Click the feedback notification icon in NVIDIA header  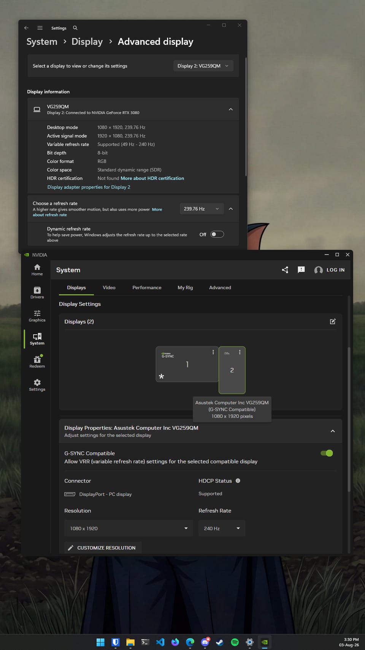click(301, 270)
